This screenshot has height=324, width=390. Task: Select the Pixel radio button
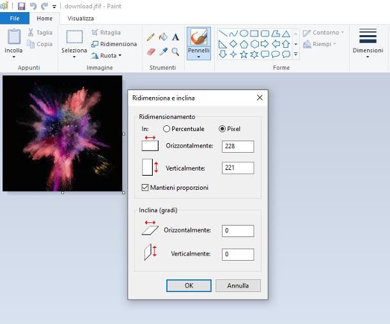pos(222,129)
